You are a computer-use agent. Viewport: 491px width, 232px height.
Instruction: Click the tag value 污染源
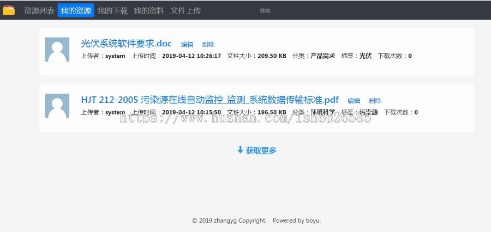point(369,112)
